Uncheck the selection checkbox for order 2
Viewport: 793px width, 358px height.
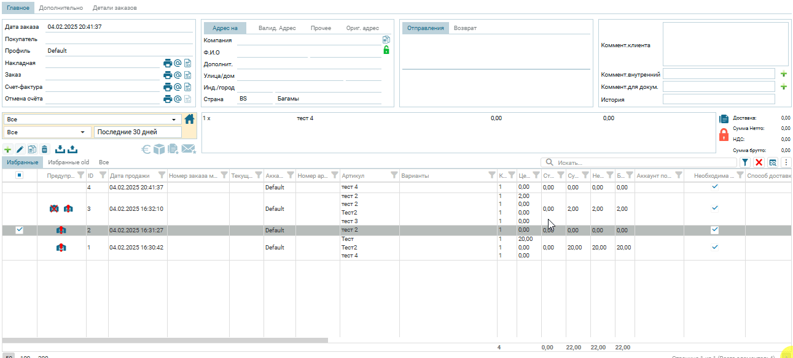pos(19,230)
